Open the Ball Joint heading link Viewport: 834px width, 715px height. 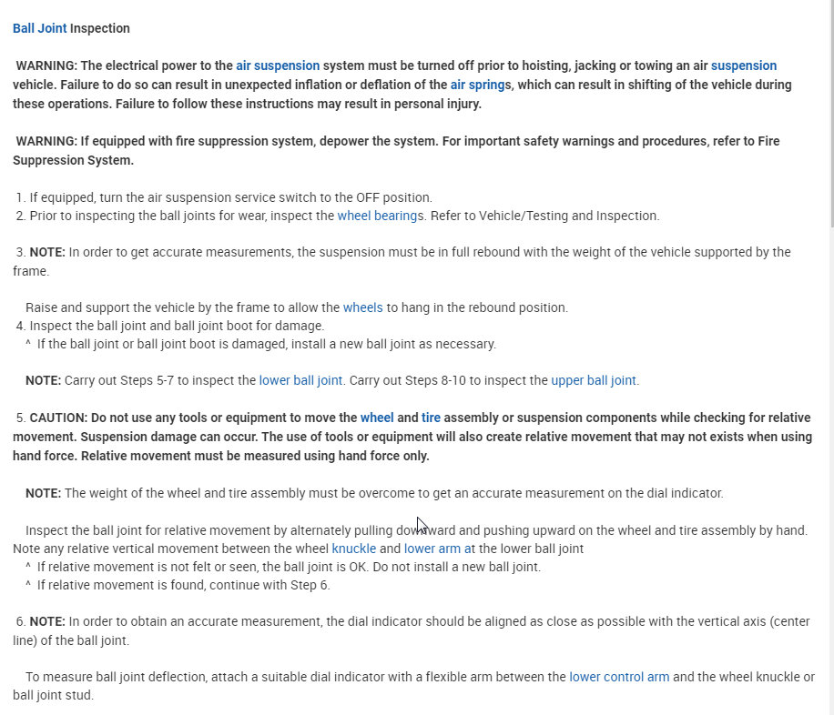pos(40,28)
